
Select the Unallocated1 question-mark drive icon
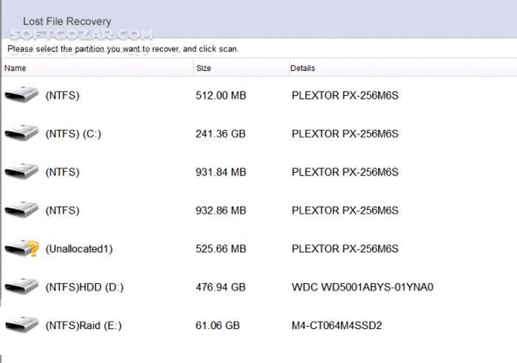click(x=21, y=249)
